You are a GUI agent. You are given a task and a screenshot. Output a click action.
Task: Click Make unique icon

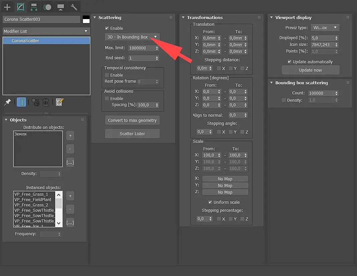(x=35, y=102)
